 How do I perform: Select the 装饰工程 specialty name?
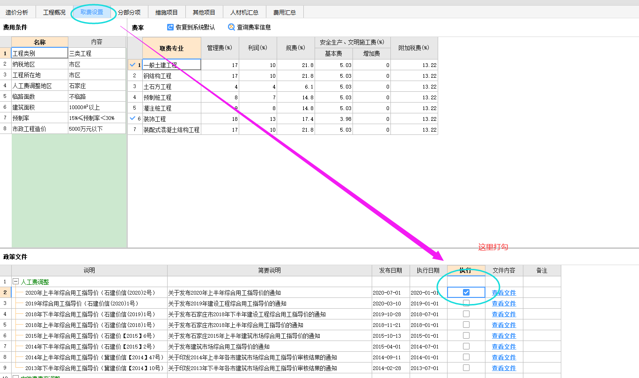coord(172,119)
